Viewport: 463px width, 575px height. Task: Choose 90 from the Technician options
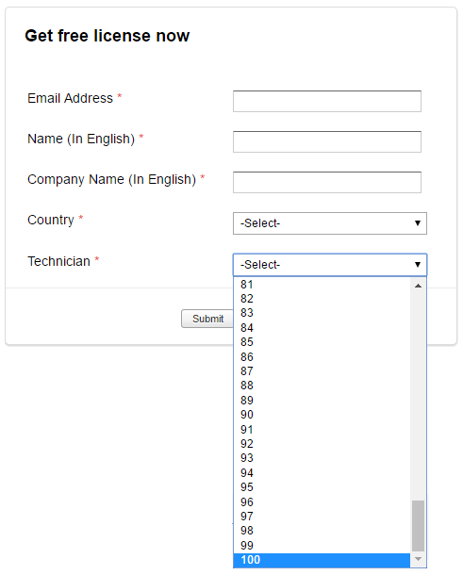322,415
